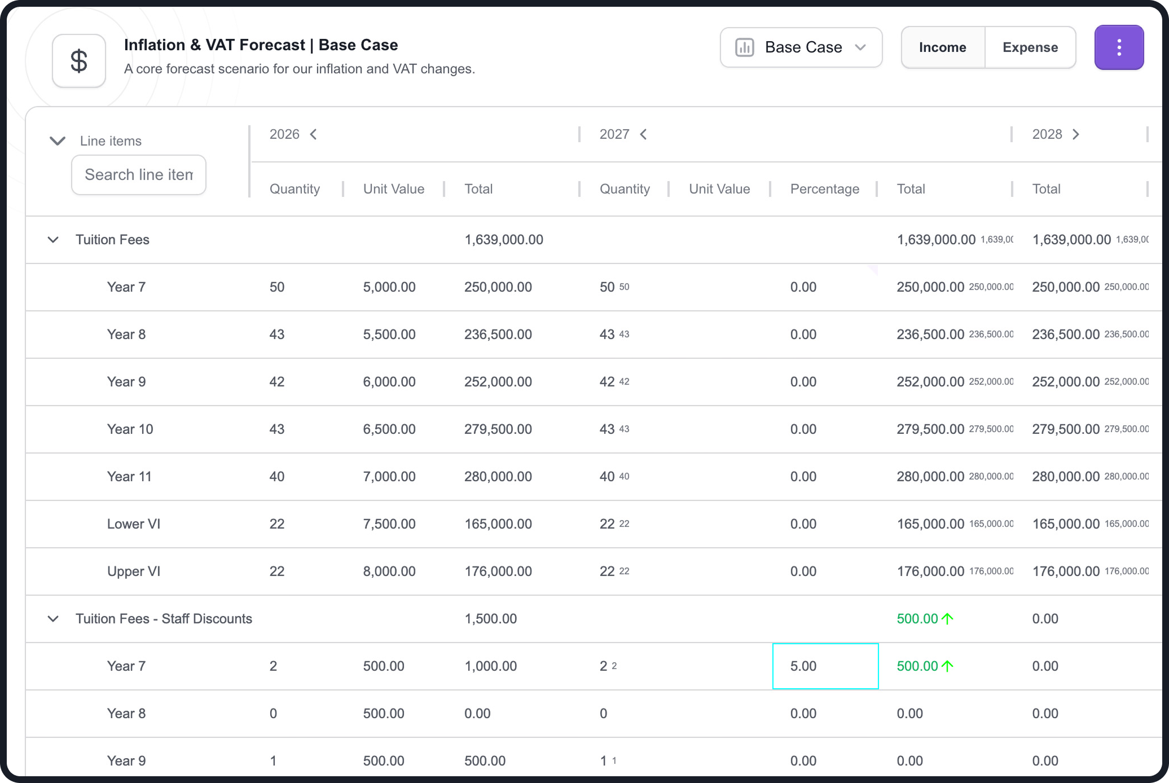
Task: Click Year 7 tuition unit value 5,000.00
Action: (x=389, y=287)
